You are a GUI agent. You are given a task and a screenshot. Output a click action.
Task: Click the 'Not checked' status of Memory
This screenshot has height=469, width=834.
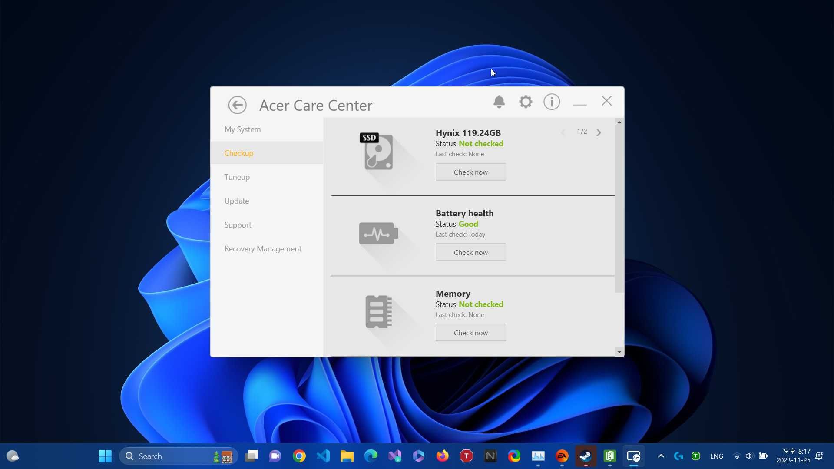point(481,304)
